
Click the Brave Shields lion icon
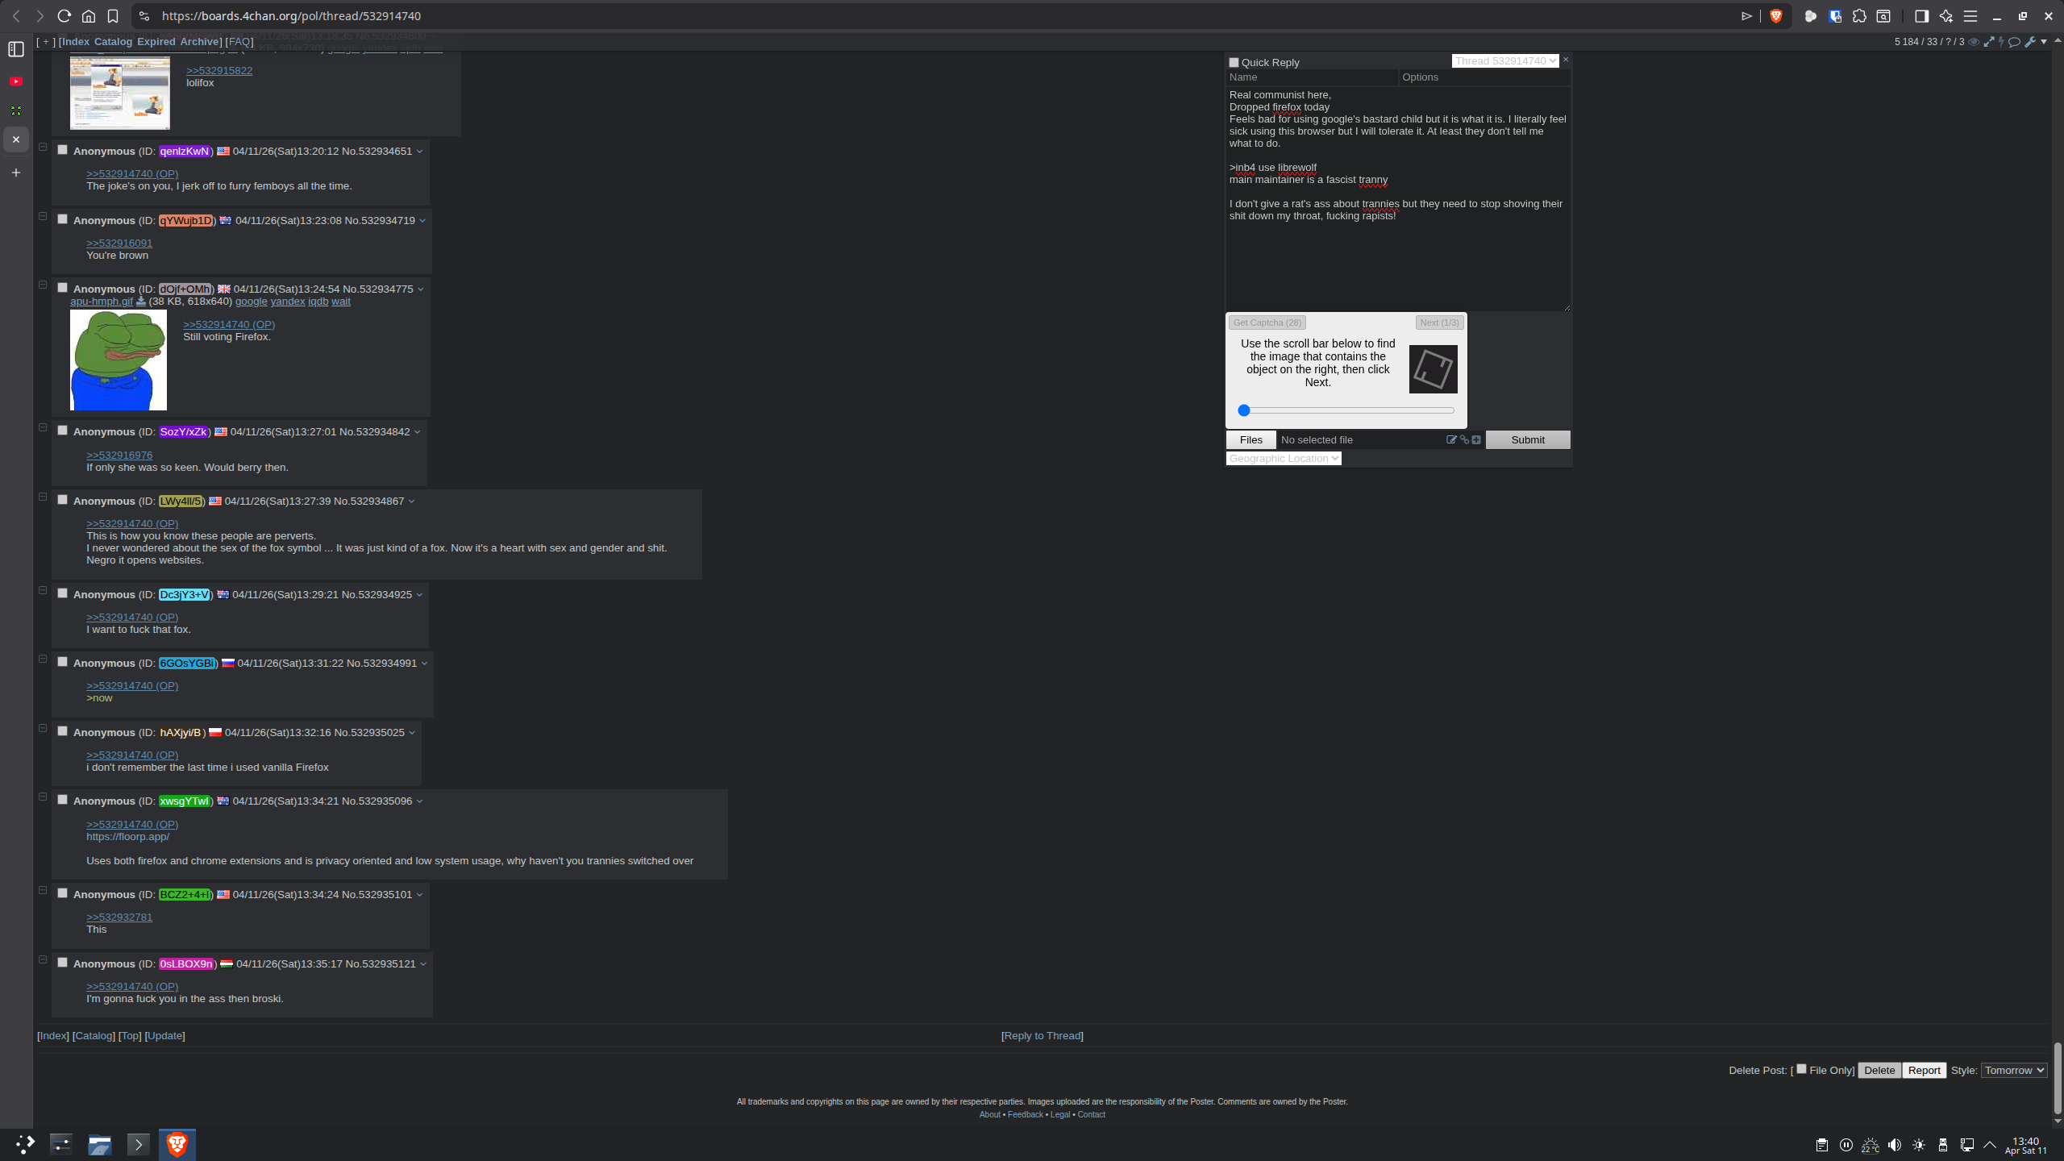click(1775, 16)
